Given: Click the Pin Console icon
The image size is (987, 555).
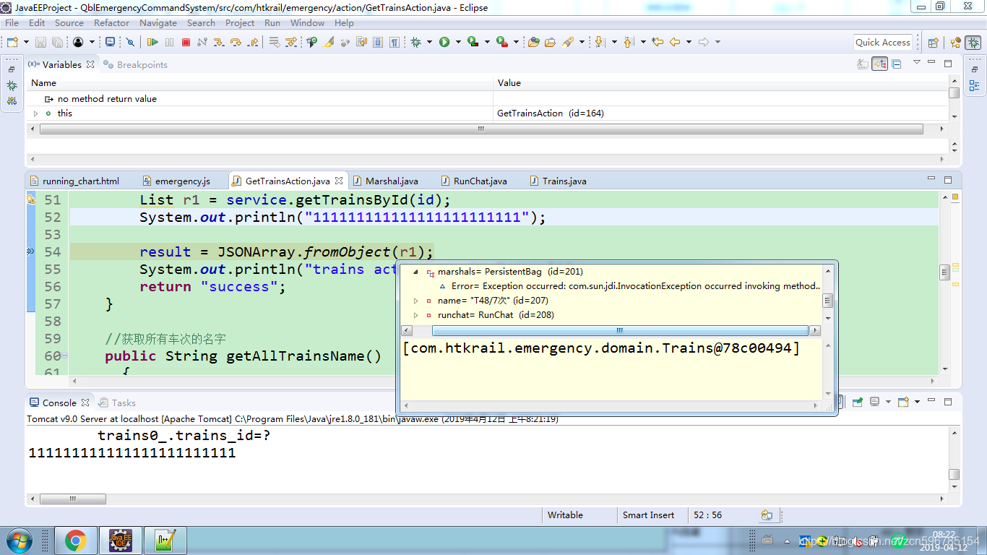Looking at the screenshot, I should tap(858, 402).
